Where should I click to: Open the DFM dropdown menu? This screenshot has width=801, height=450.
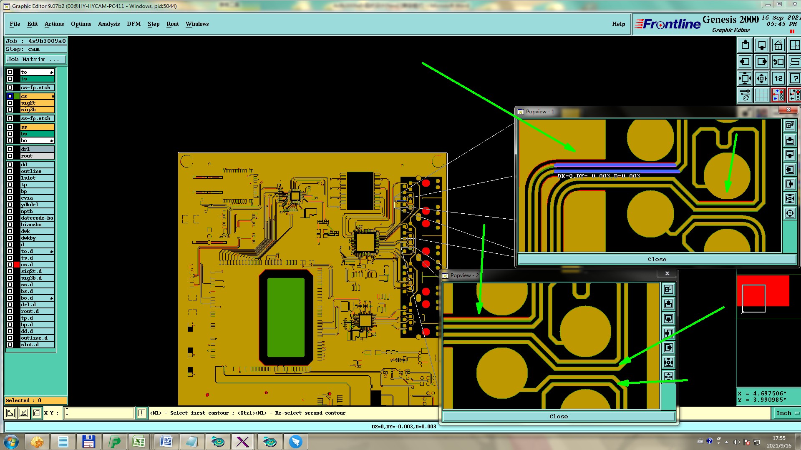(133, 24)
